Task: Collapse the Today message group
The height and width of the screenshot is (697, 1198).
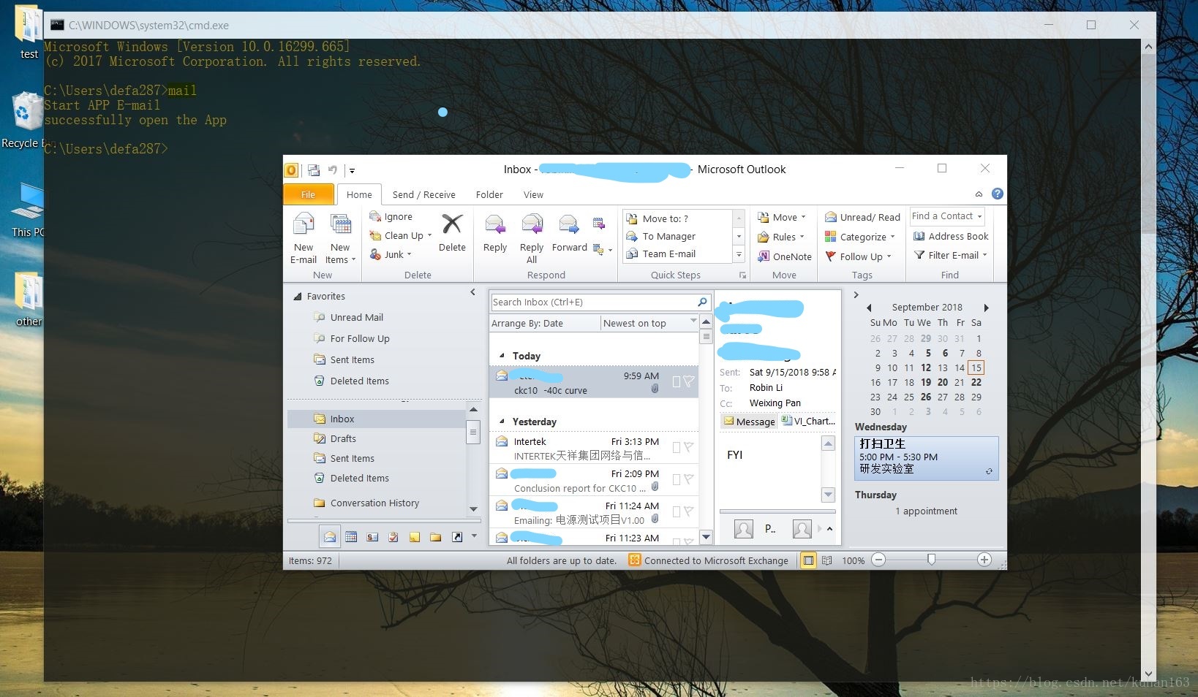Action: 502,356
